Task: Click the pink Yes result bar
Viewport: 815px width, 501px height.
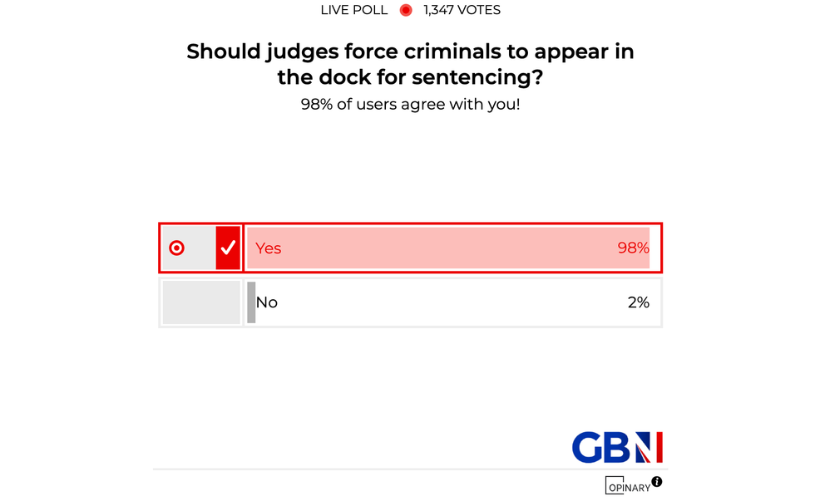Action: pyautogui.click(x=441, y=248)
